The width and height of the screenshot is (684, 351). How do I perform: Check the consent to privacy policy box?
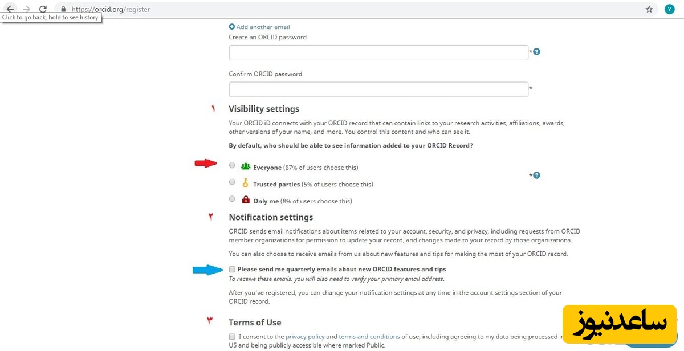point(232,337)
